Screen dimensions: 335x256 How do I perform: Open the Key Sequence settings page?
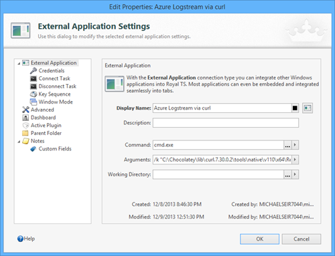(x=54, y=94)
